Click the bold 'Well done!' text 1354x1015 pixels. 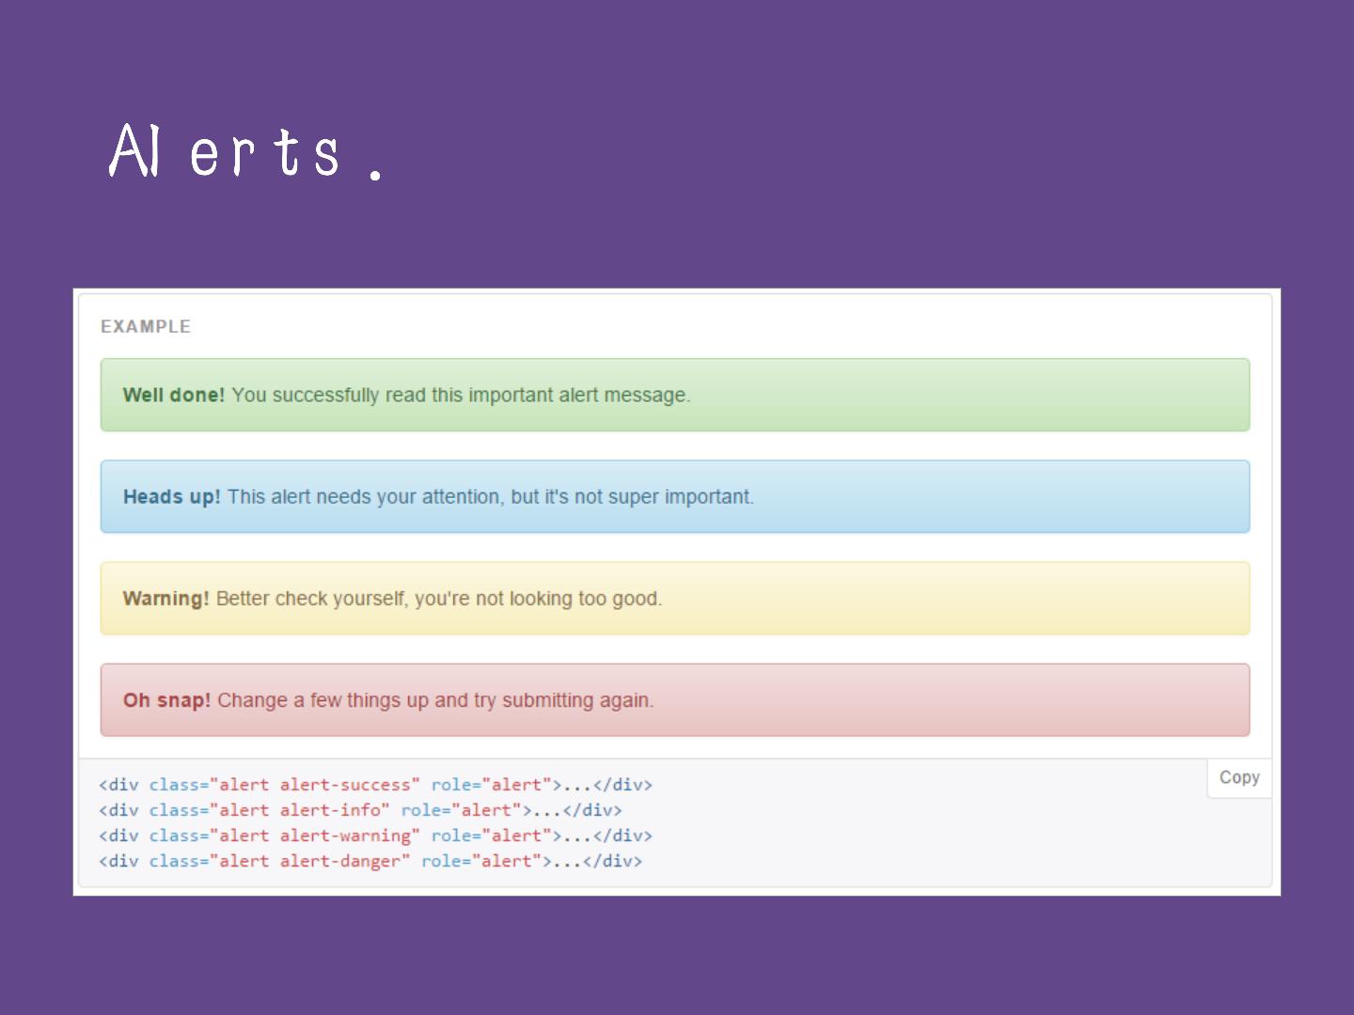(x=173, y=395)
